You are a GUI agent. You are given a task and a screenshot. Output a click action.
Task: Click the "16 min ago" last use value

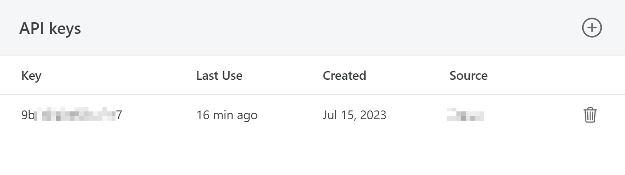pos(227,115)
